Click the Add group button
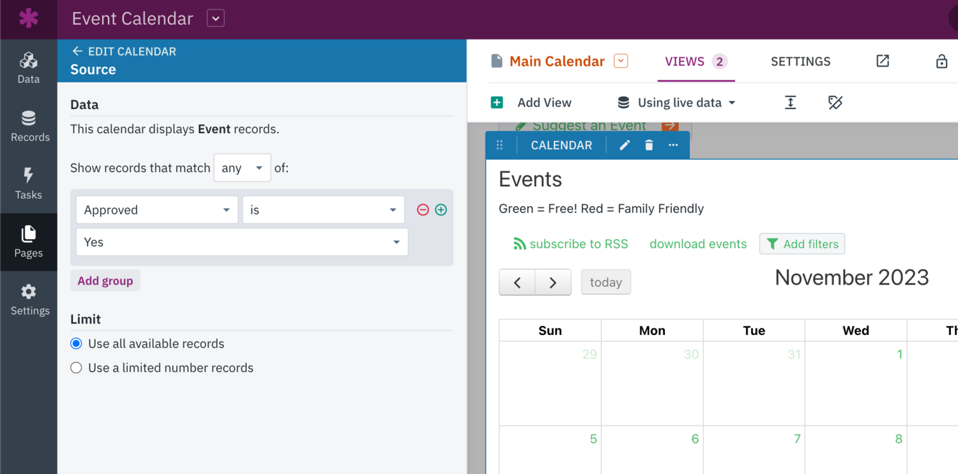The width and height of the screenshot is (958, 474). [105, 281]
